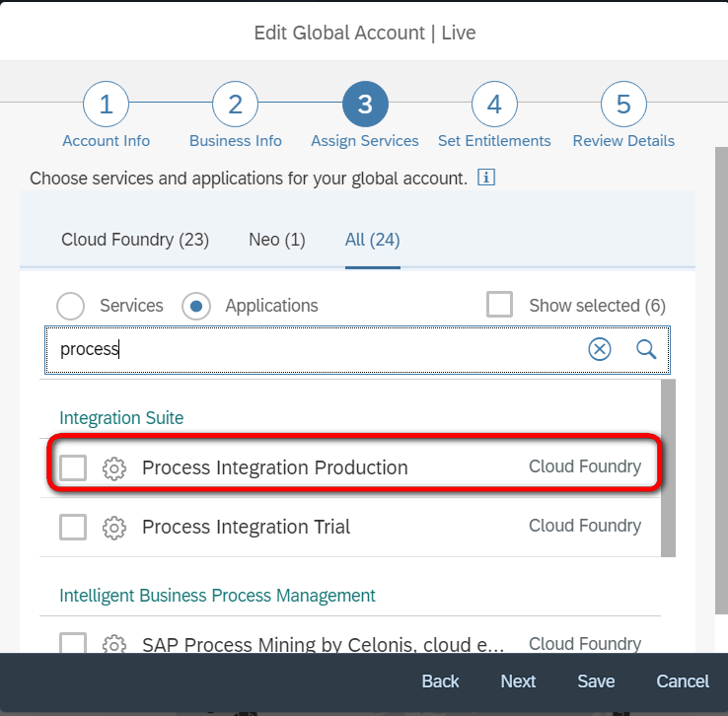Click into the search field containing process
728x716 pixels.
coord(316,349)
